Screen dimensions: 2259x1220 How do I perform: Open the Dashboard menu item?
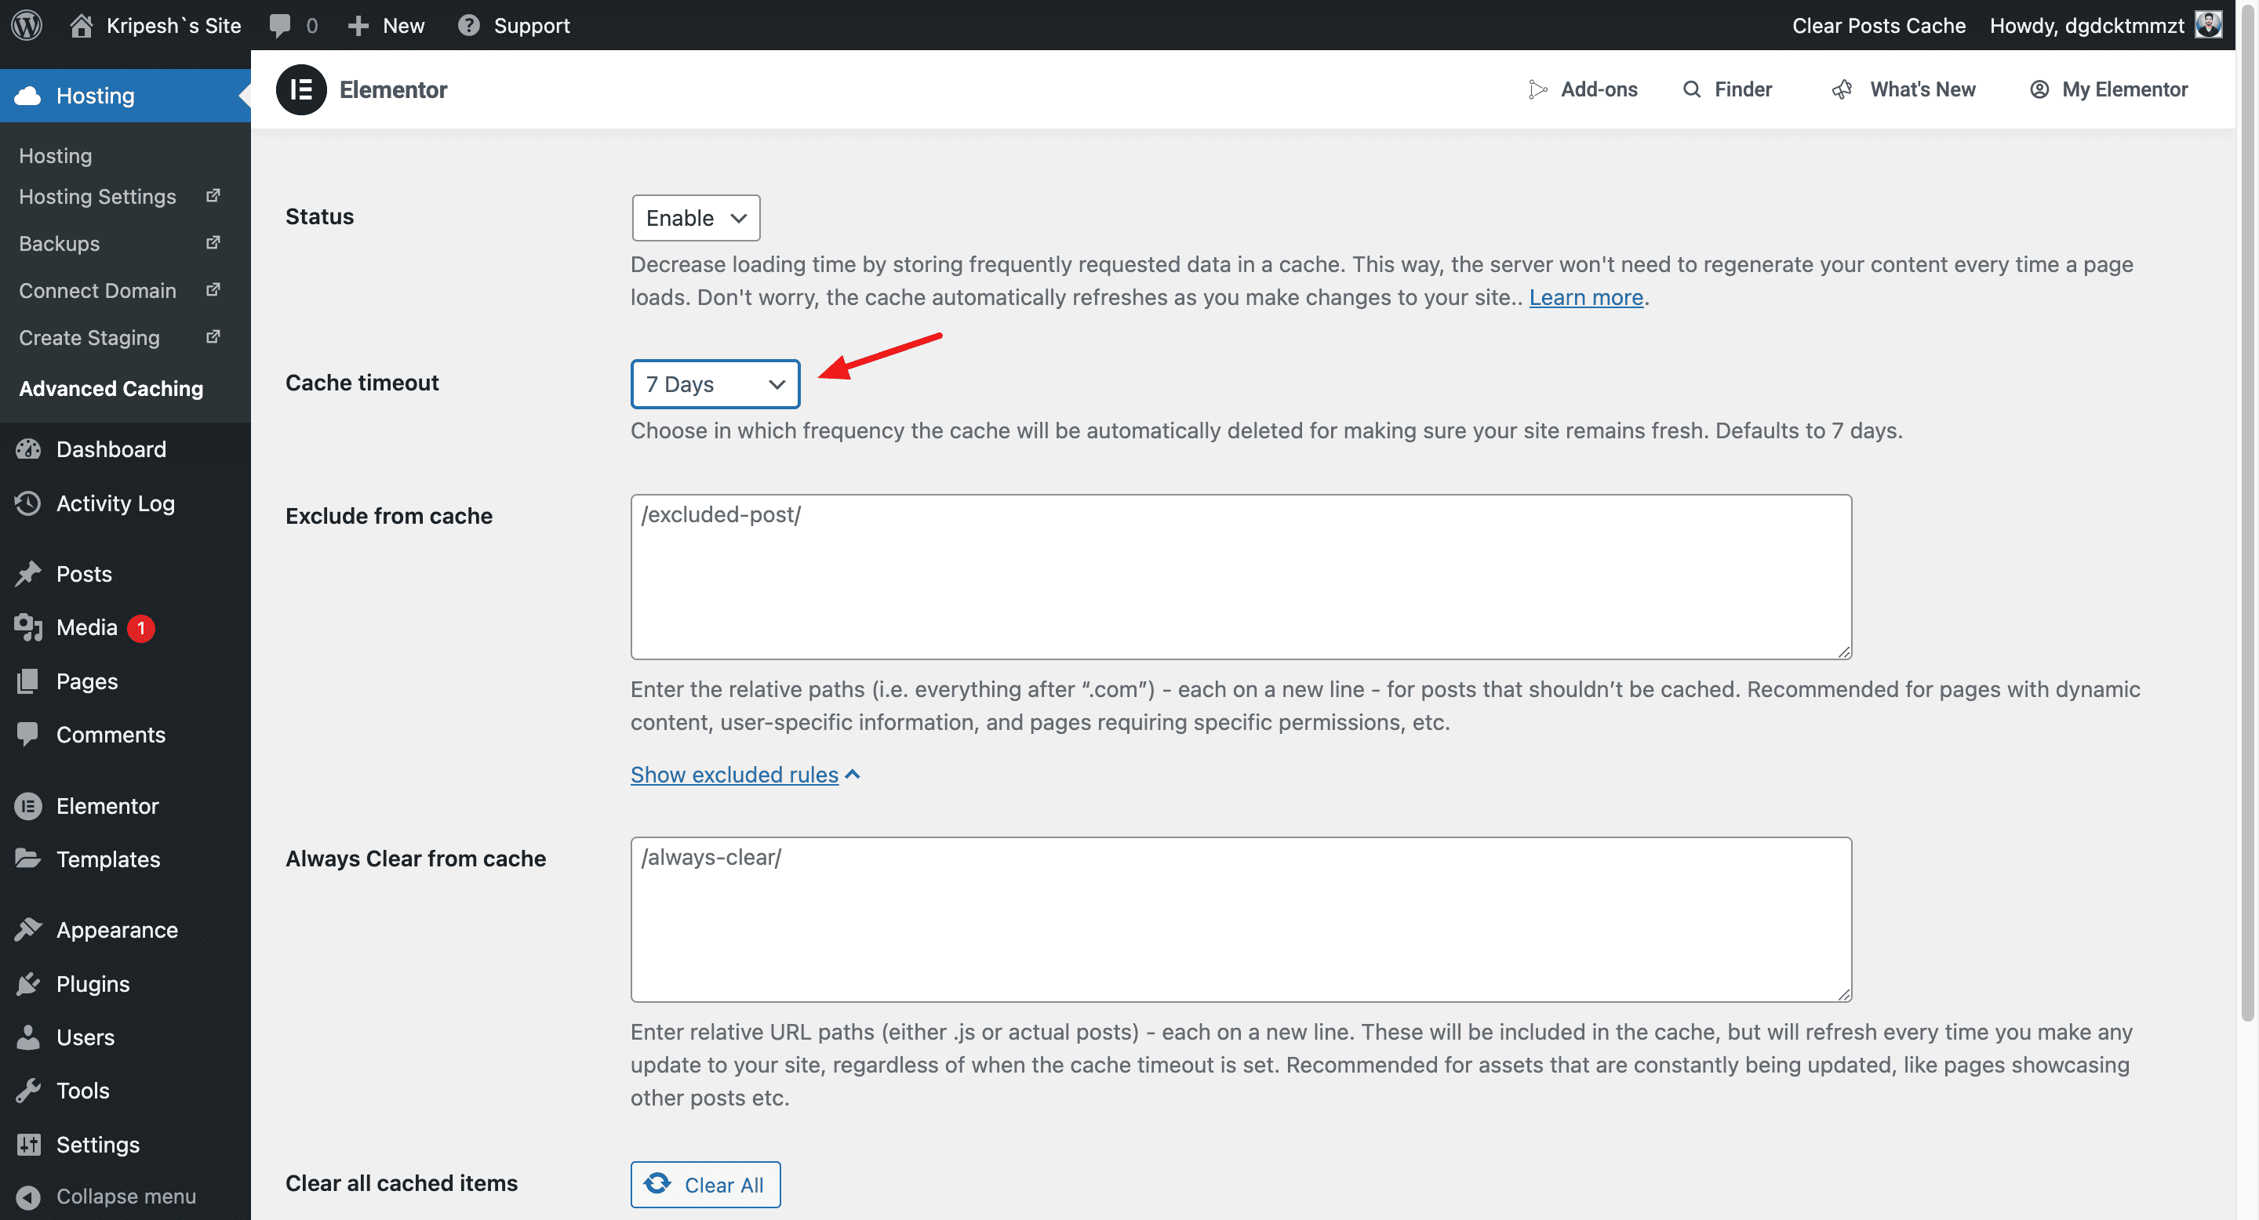[x=111, y=448]
